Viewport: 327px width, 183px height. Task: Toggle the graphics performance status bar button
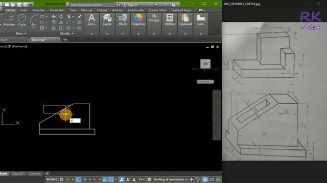(x=205, y=179)
